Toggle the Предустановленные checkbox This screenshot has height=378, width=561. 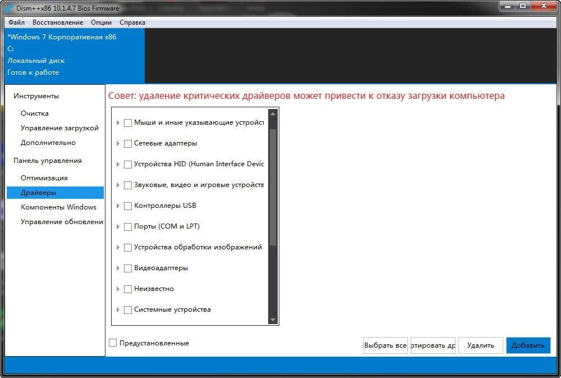pos(113,343)
